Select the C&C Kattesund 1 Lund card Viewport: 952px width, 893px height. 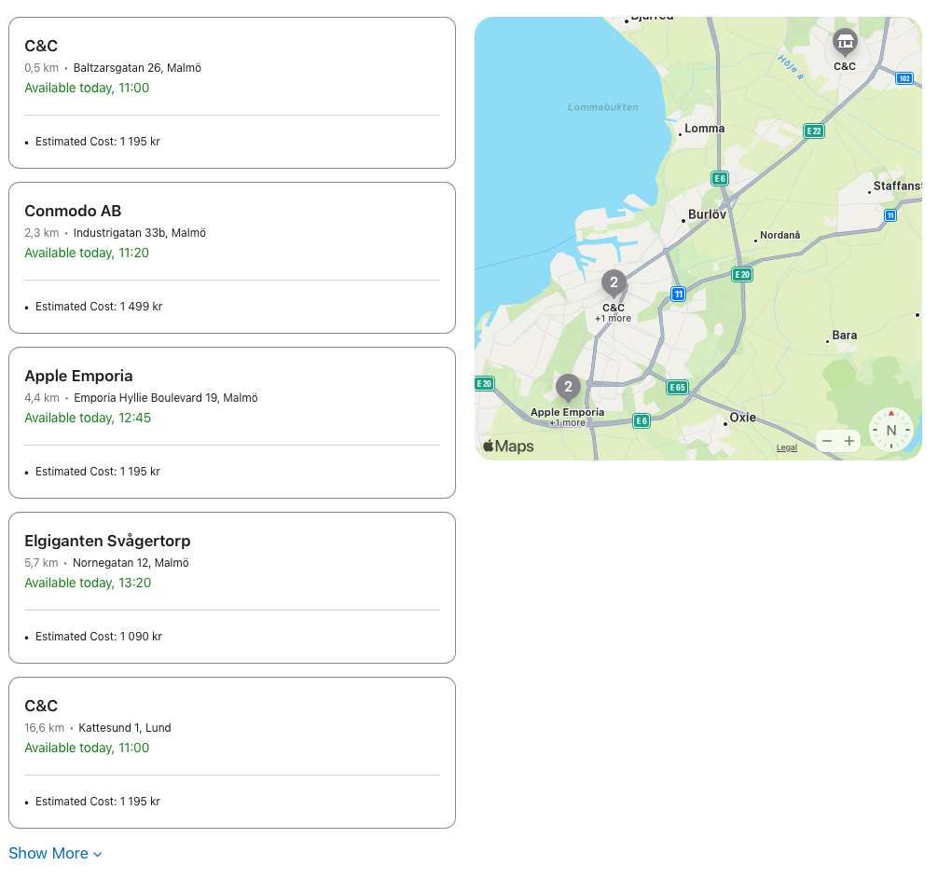pos(232,753)
